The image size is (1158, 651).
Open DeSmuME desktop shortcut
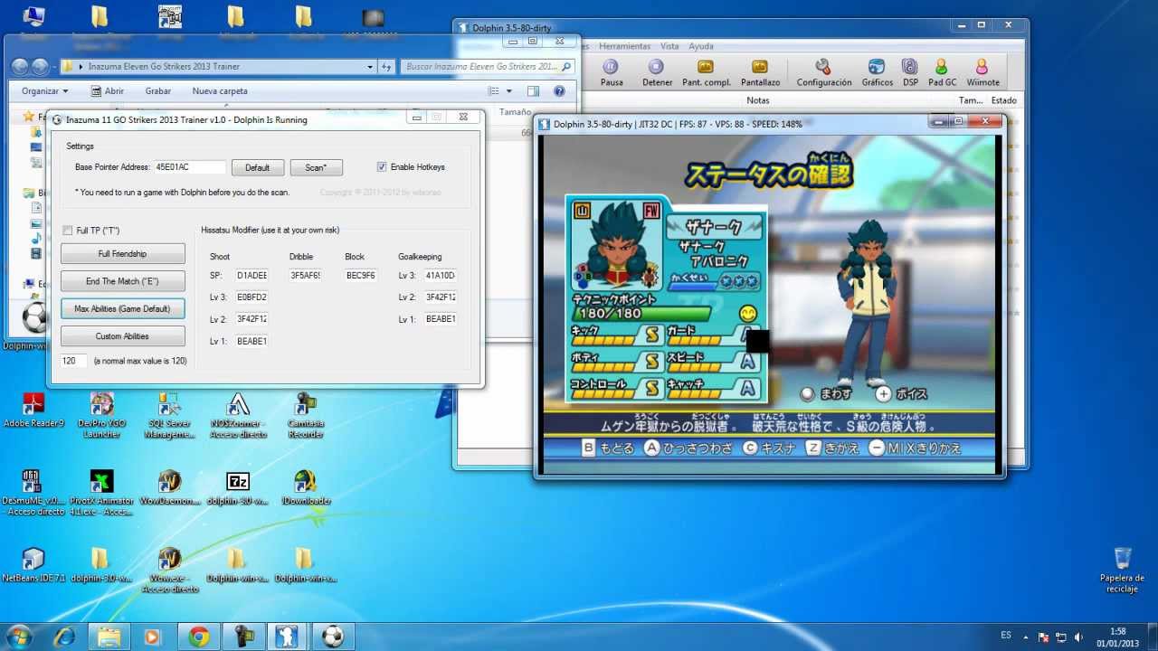(33, 493)
